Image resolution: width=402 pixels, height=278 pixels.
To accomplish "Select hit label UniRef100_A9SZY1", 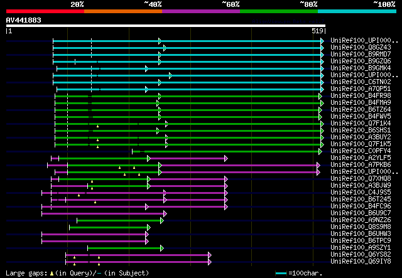I will tap(361, 248).
